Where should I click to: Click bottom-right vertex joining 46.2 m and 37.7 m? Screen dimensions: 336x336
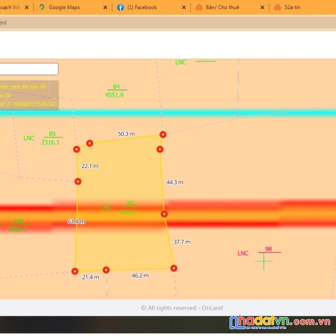pyautogui.click(x=174, y=268)
